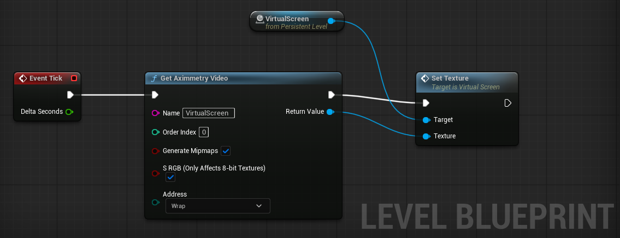Click Get Aximmetry Video execution output pin
Image resolution: width=620 pixels, height=238 pixels.
coord(332,95)
